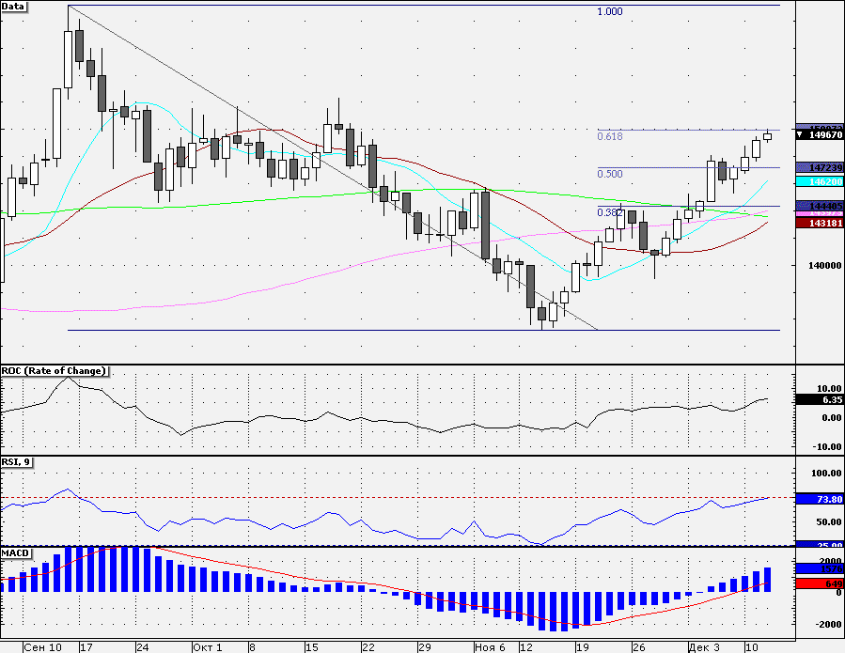The width and height of the screenshot is (845, 653).
Task: Select the MACD panel title
Action: coord(16,552)
